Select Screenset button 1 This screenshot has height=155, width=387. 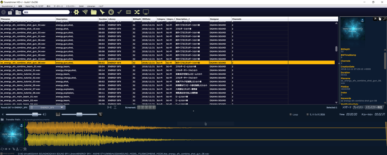[139, 108]
